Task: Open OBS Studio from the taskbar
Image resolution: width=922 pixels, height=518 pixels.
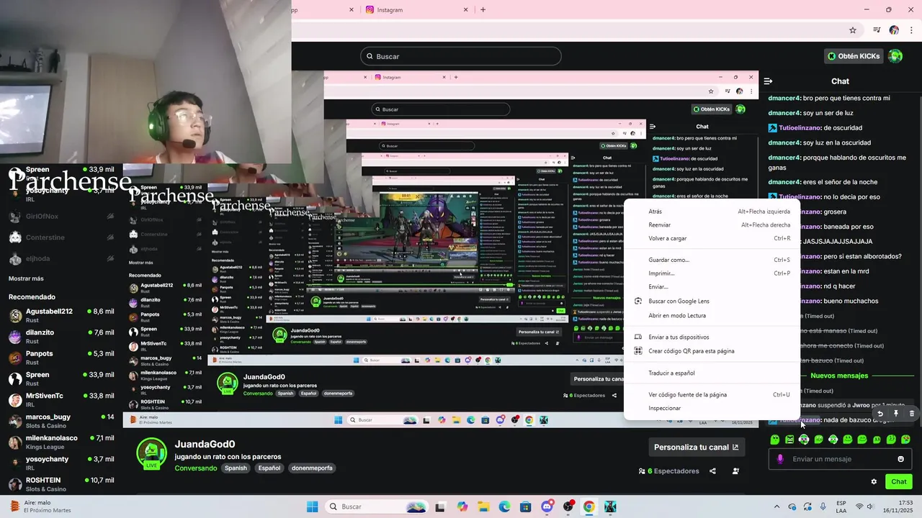Action: (x=568, y=506)
